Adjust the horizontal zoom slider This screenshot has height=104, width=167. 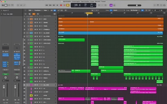coord(161,10)
